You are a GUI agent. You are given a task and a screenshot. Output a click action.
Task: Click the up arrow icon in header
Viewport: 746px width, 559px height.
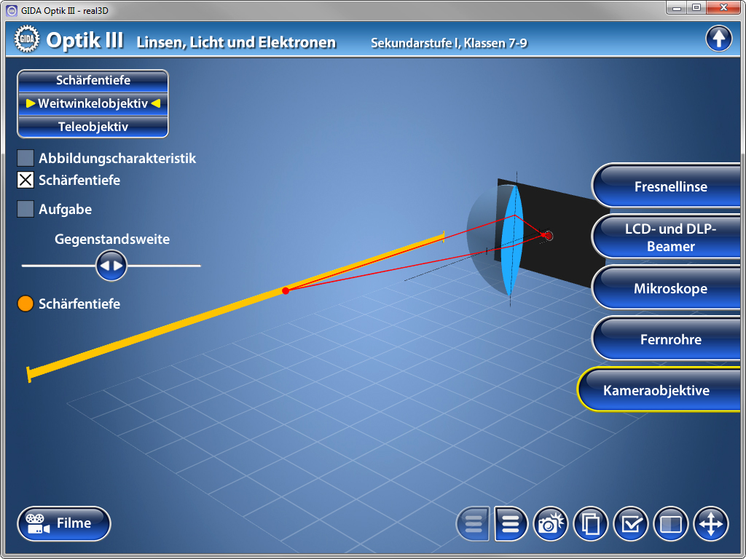pos(718,39)
